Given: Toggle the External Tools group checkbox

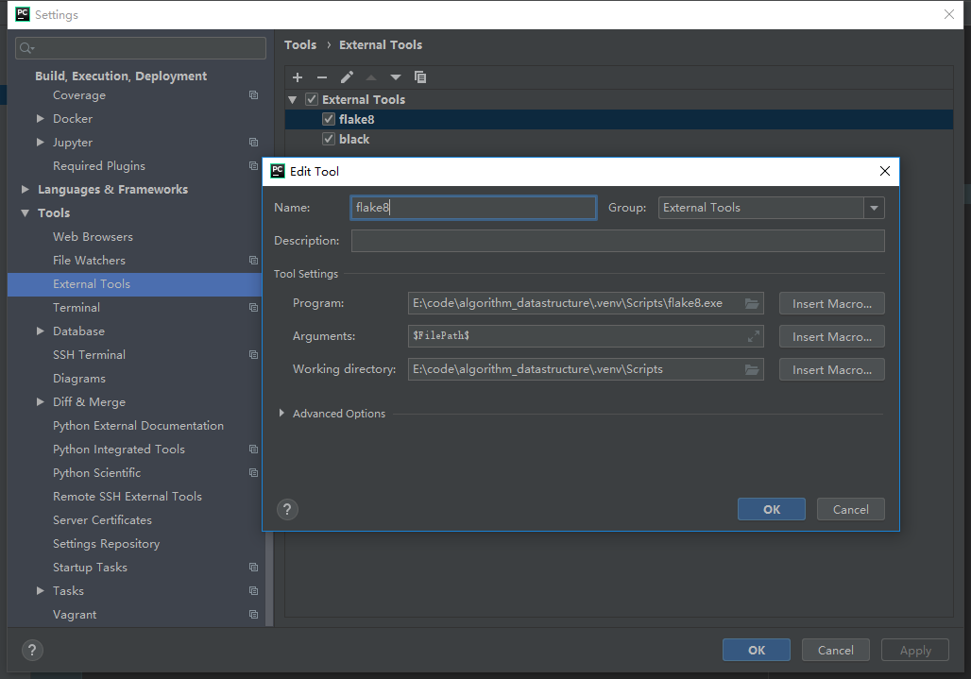Looking at the screenshot, I should [x=312, y=99].
